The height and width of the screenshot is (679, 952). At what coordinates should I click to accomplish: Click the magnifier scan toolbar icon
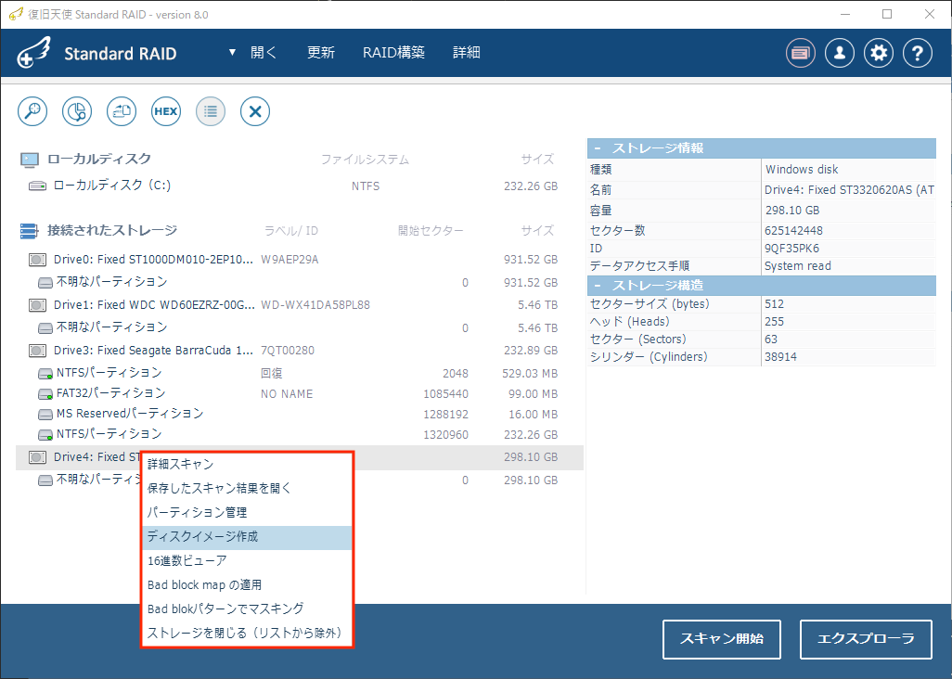(32, 111)
